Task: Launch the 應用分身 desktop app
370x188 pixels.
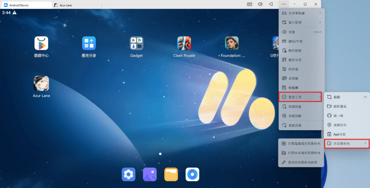Action: tap(89, 43)
